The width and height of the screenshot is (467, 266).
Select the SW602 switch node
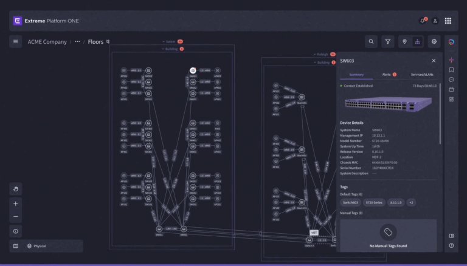(x=193, y=82)
